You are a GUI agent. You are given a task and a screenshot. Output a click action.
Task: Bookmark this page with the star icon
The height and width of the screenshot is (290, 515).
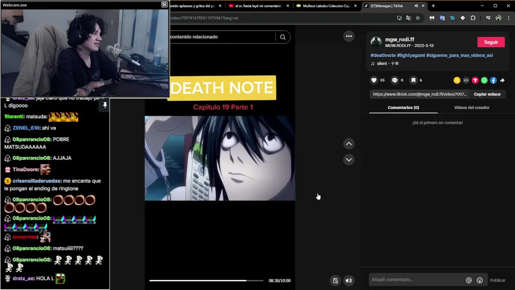[x=418, y=18]
